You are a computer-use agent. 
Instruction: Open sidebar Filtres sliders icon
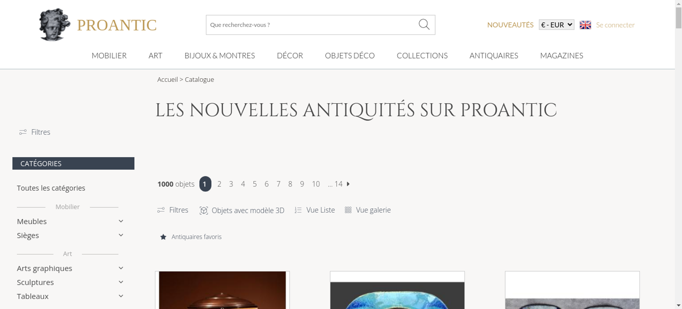[23, 132]
